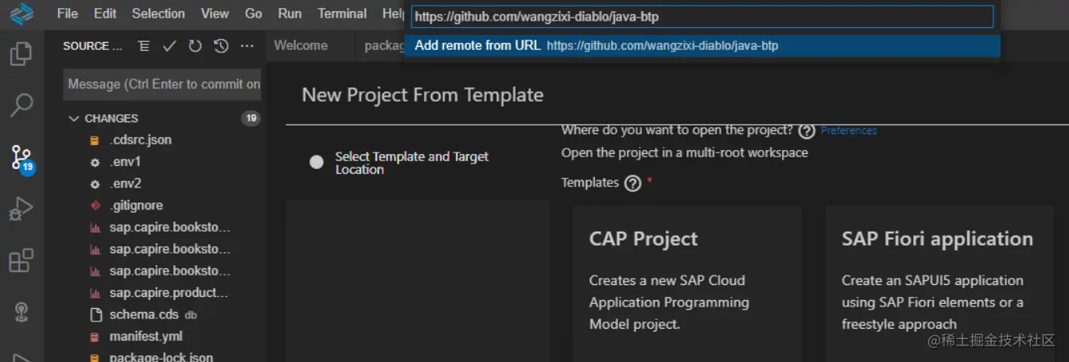Toggle view as tree icon
The width and height of the screenshot is (1069, 362).
coord(144,46)
